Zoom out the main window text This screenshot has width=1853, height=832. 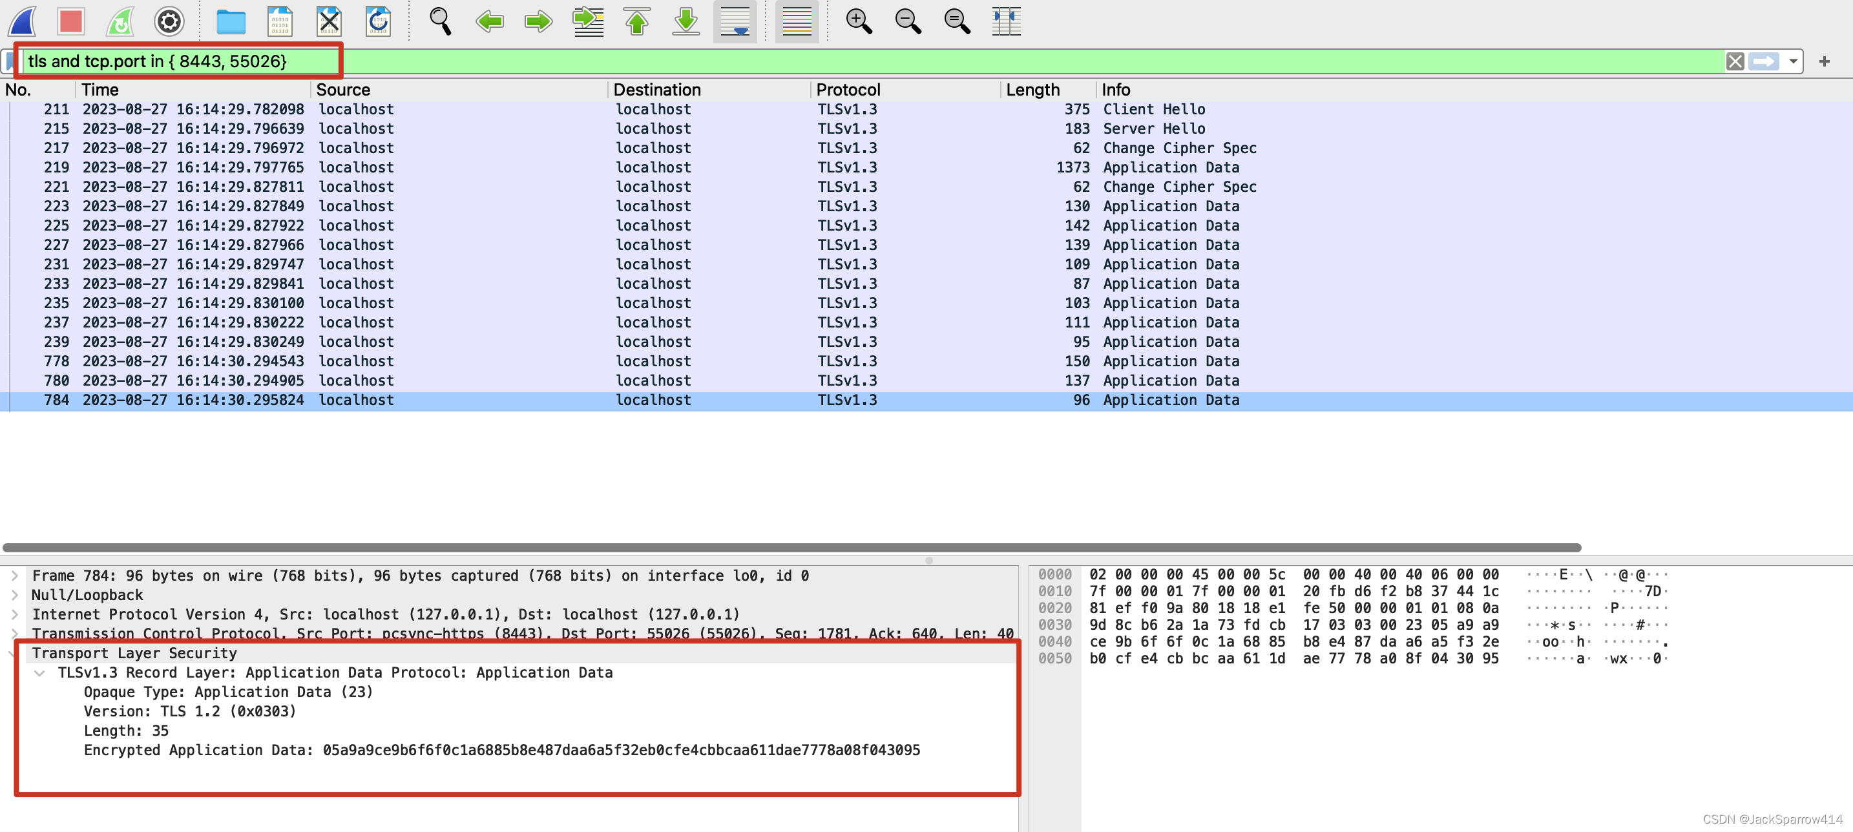pos(908,21)
